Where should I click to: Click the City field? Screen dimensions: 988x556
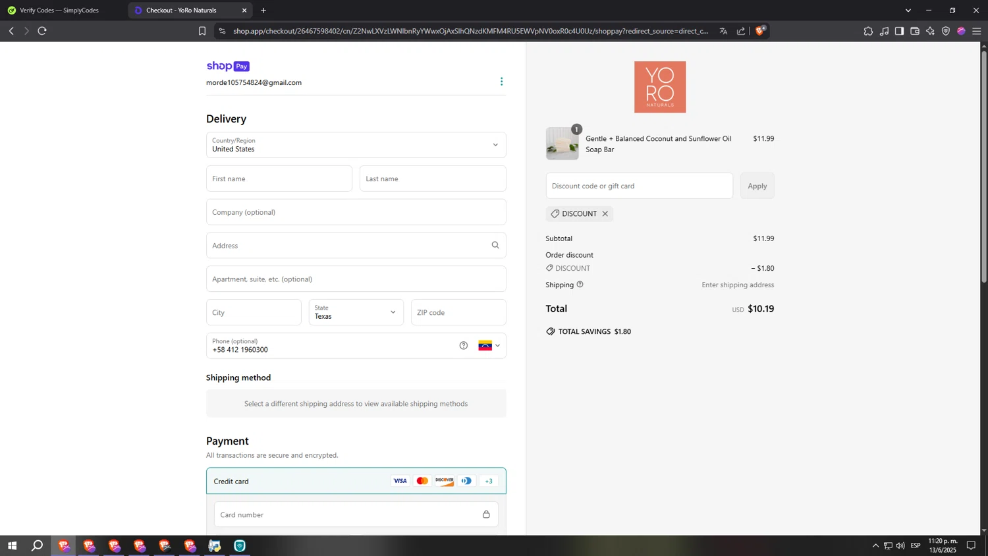coord(254,312)
